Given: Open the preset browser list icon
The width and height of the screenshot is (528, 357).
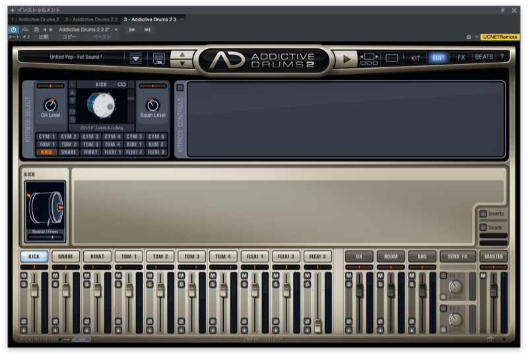Looking at the screenshot, I should 136,58.
